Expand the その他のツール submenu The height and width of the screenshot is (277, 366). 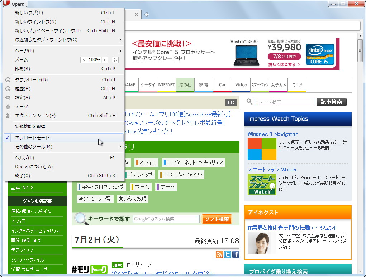coord(43,146)
